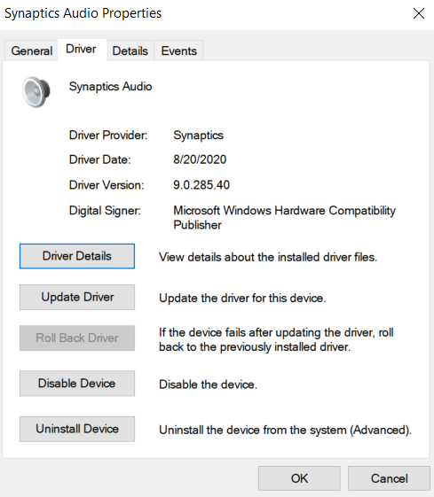
Task: Click the driver date 8/20/2020
Action: (x=200, y=159)
